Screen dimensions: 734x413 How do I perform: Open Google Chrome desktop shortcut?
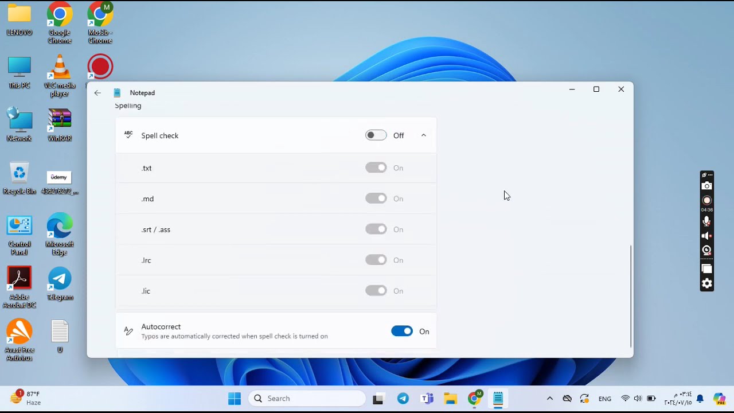point(60,23)
